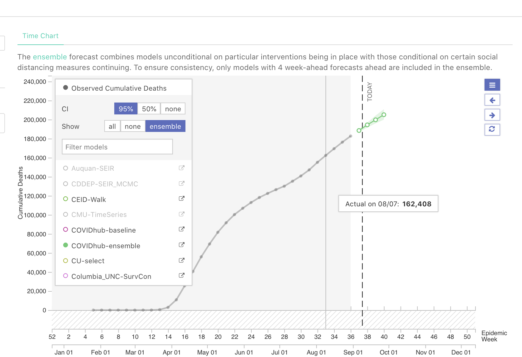Toggle visibility circle next to CEID-Walk
The image size is (522, 357).
click(x=65, y=199)
